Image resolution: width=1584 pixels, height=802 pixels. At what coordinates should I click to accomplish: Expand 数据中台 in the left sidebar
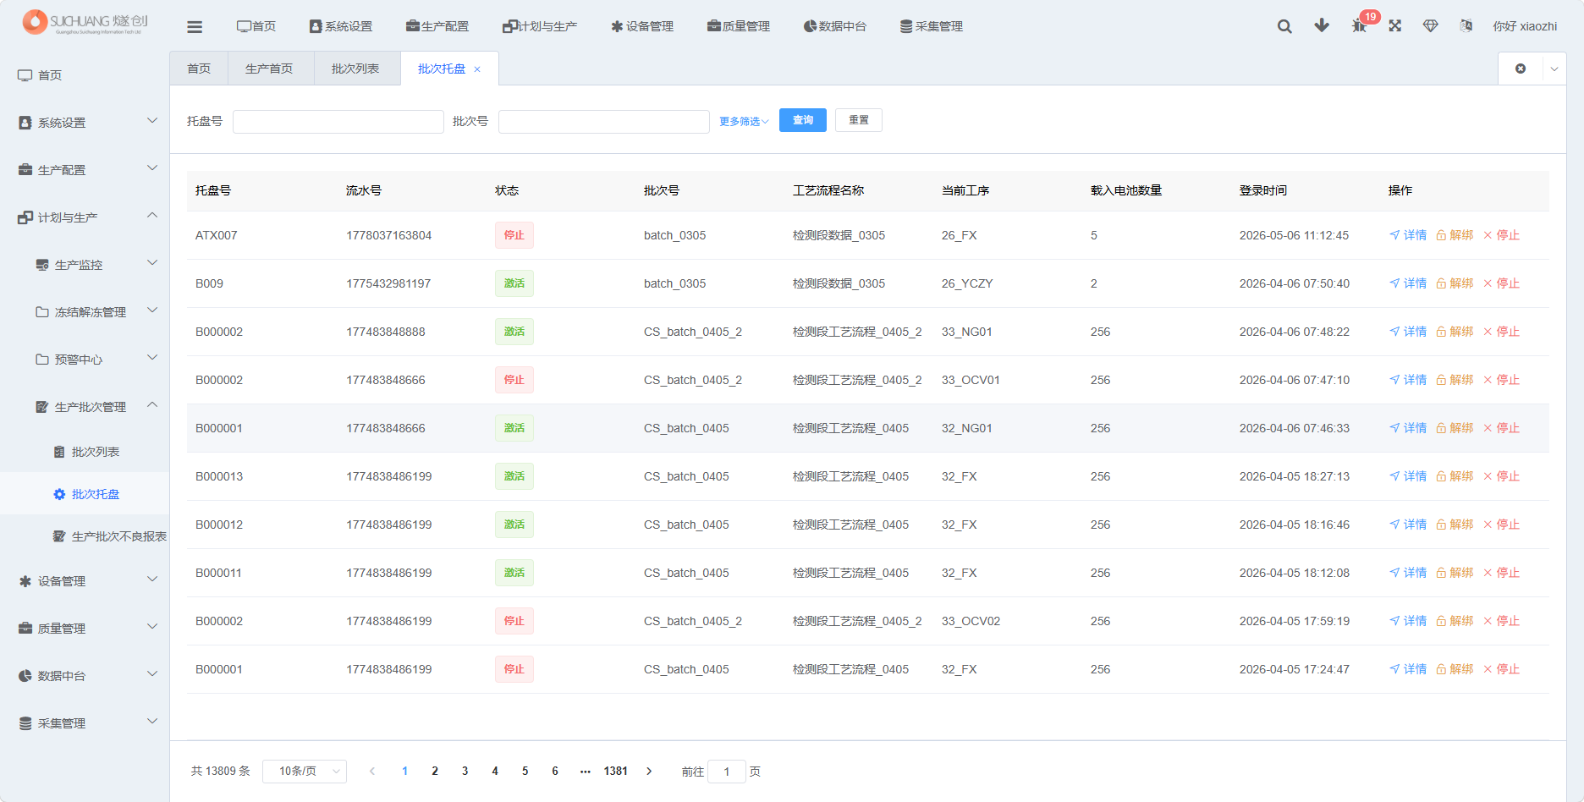coord(85,676)
